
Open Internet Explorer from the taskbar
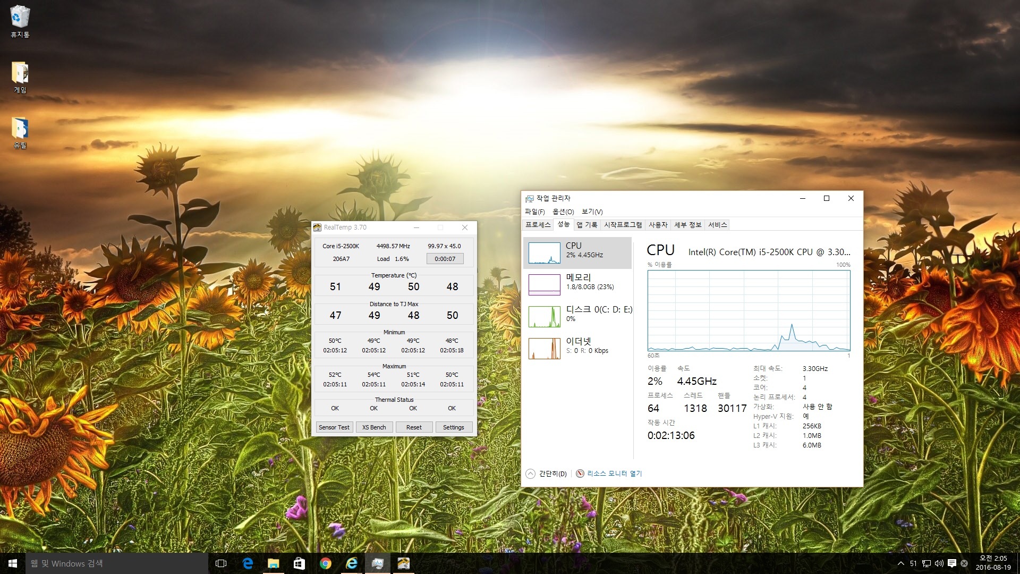(352, 563)
